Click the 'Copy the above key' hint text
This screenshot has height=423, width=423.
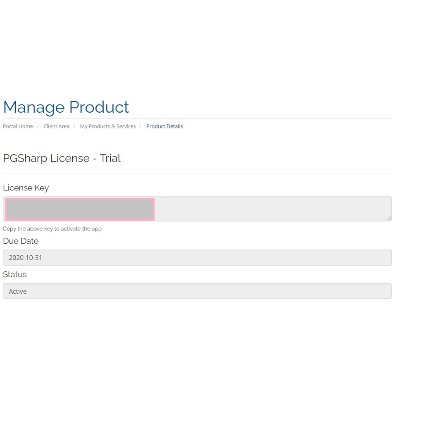click(x=53, y=229)
